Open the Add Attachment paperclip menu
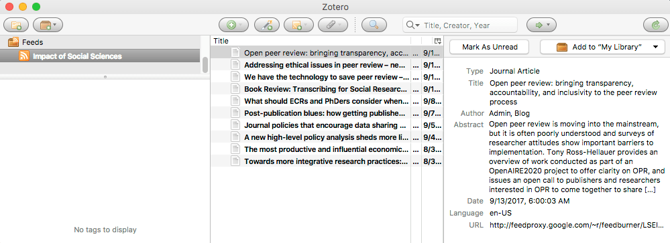Viewport: 670px width, 243px height. coord(333,25)
